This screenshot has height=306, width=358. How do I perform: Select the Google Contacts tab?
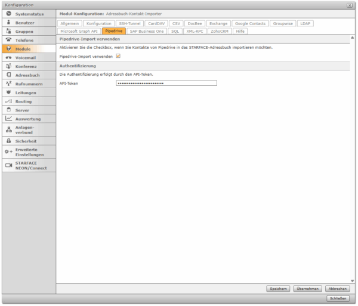(x=250, y=23)
